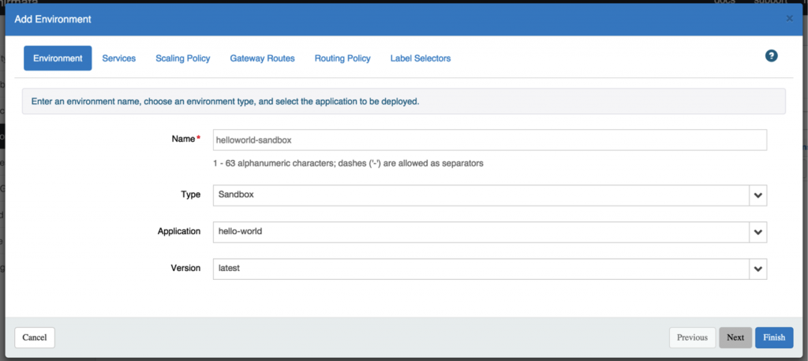Open the docs link behind dialog
This screenshot has height=361, width=808.
724,2
